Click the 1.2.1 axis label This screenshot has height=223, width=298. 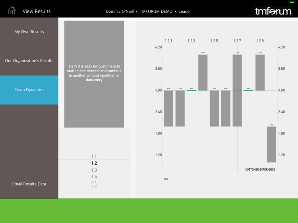[168, 41]
